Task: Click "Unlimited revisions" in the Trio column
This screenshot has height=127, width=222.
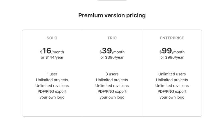Action: point(112,86)
